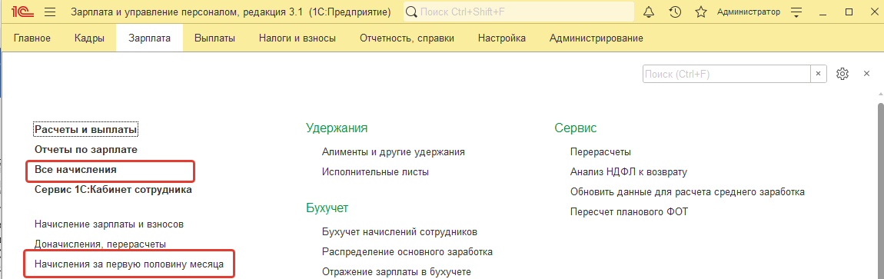884x279 pixels.
Task: Open Расчеты и выплаты
Action: (86, 130)
